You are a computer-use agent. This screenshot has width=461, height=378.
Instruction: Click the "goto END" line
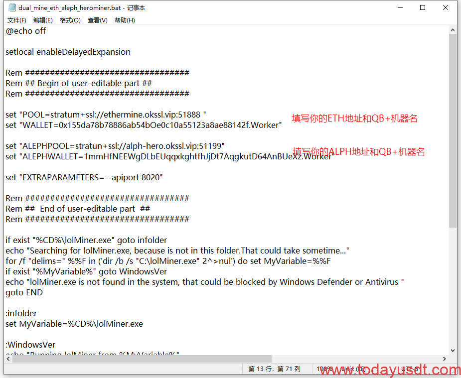[24, 293]
